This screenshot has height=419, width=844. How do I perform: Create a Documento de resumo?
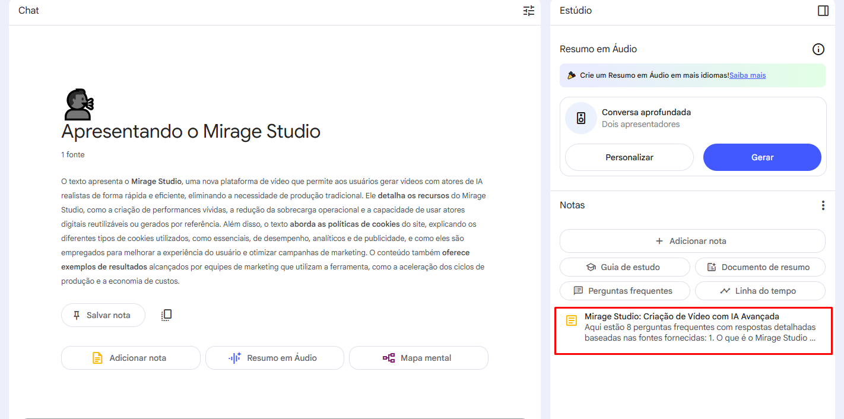[760, 267]
